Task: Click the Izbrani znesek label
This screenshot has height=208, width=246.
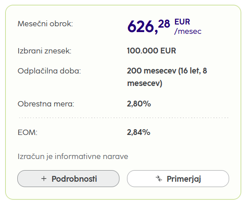Action: tap(44, 51)
